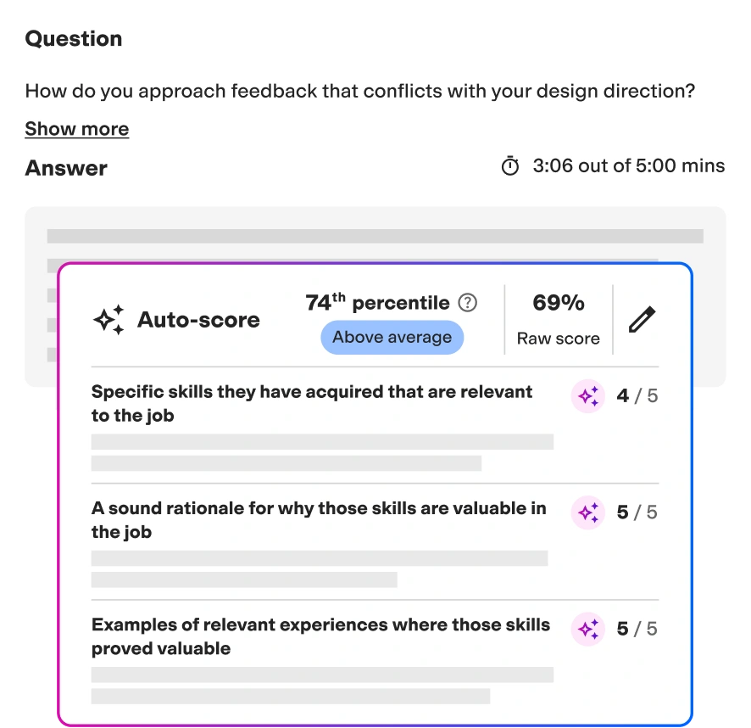Select the 5 / 5 score for relevant experiences
Screen dimensions: 751x728
tap(637, 630)
